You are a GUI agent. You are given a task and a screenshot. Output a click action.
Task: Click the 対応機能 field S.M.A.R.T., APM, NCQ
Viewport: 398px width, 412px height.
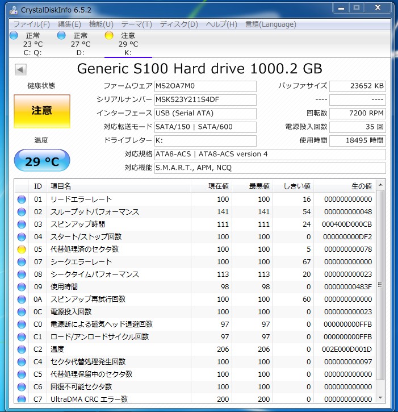click(x=270, y=168)
